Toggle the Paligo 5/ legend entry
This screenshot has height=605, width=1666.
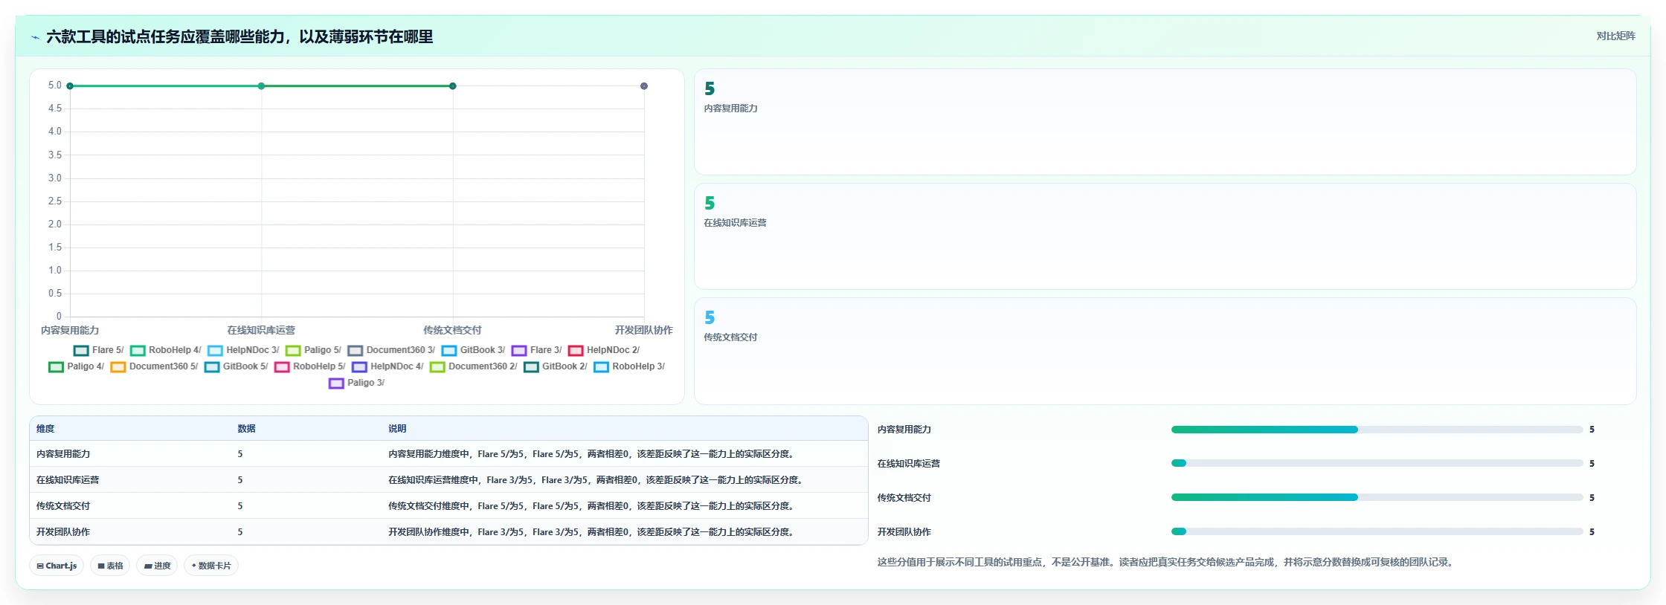pyautogui.click(x=313, y=350)
